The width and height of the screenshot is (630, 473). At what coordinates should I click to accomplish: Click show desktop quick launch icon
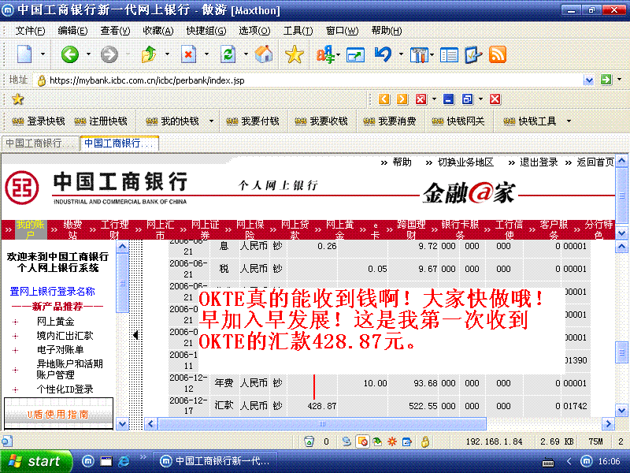pos(106,461)
